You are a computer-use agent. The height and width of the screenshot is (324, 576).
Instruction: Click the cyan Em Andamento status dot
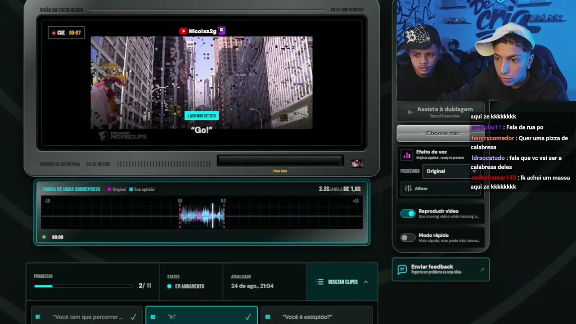coord(169,286)
